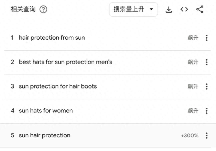Expand the 搜索量上升 sort dropdown
Image resolution: width=216 pixels, height=151 pixels.
pos(133,9)
